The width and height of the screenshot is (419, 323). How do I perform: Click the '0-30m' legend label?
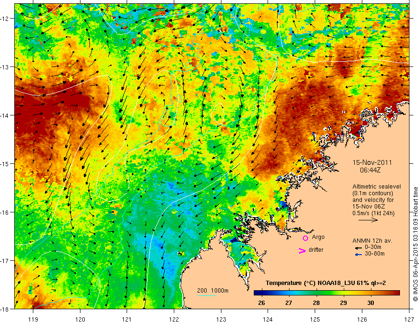click(x=373, y=247)
